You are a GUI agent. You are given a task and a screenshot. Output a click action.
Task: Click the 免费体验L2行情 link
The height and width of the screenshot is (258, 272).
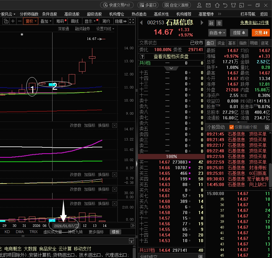(255, 23)
